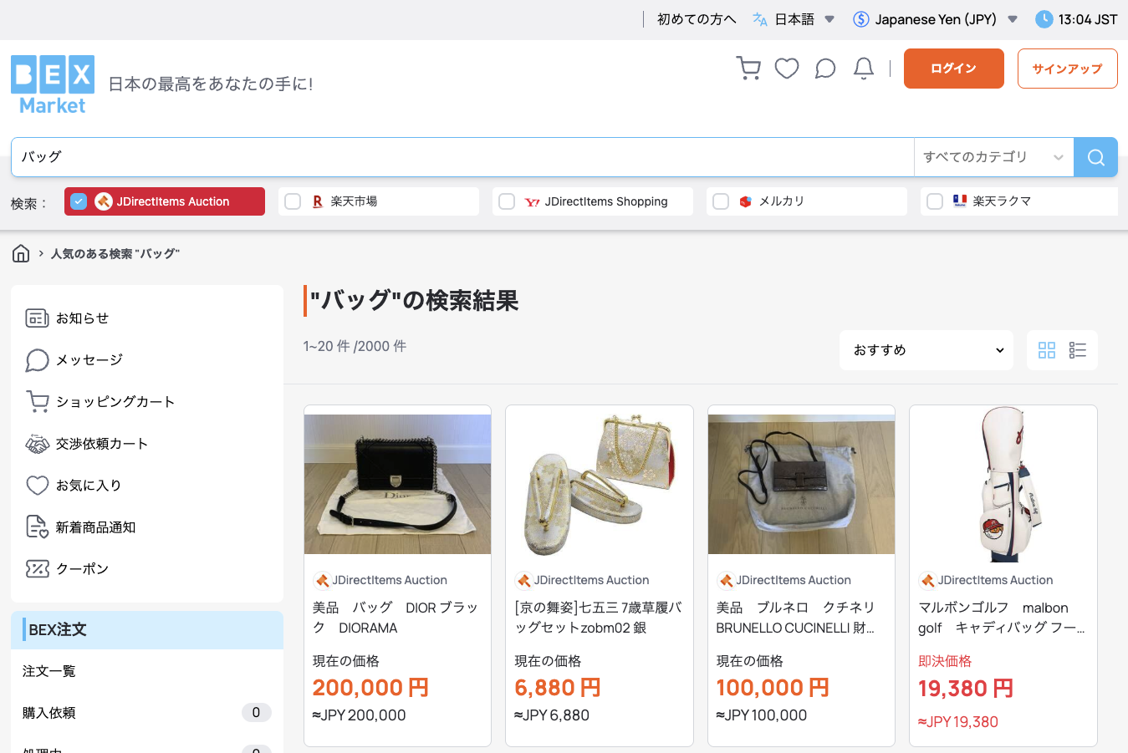The width and height of the screenshot is (1128, 753).
Task: Click the お気に入り heart icon in sidebar
Action: [x=37, y=486]
